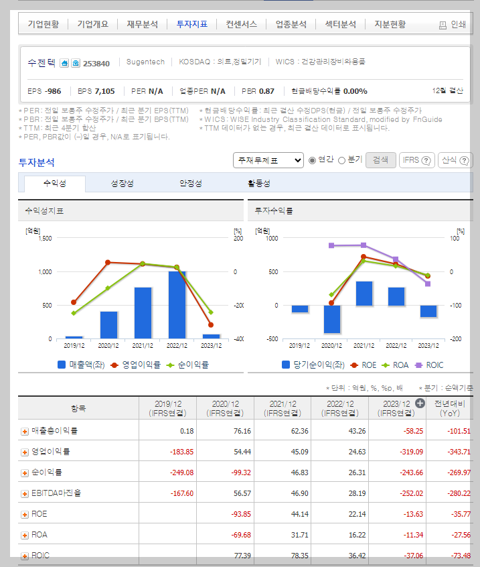480x567 pixels.
Task: Open the 주재무제표 dropdown
Action: [268, 160]
